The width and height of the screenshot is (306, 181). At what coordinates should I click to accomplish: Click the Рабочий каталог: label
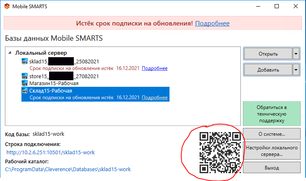coord(27,161)
